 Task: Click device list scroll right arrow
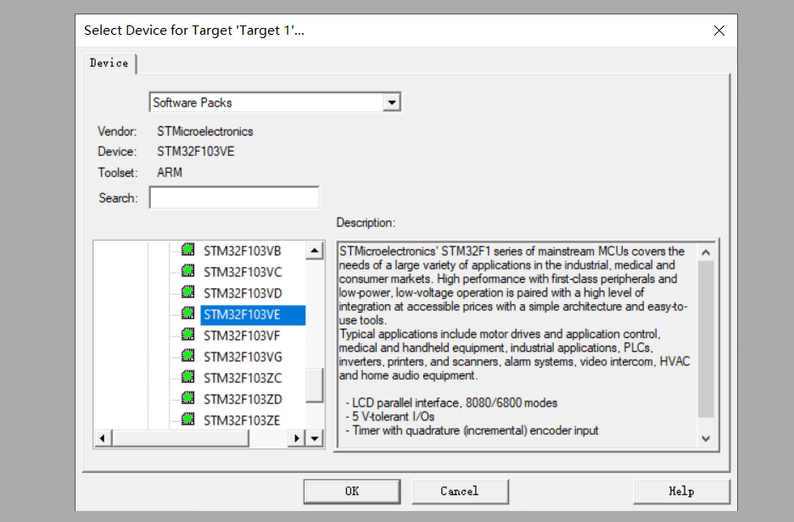[297, 438]
